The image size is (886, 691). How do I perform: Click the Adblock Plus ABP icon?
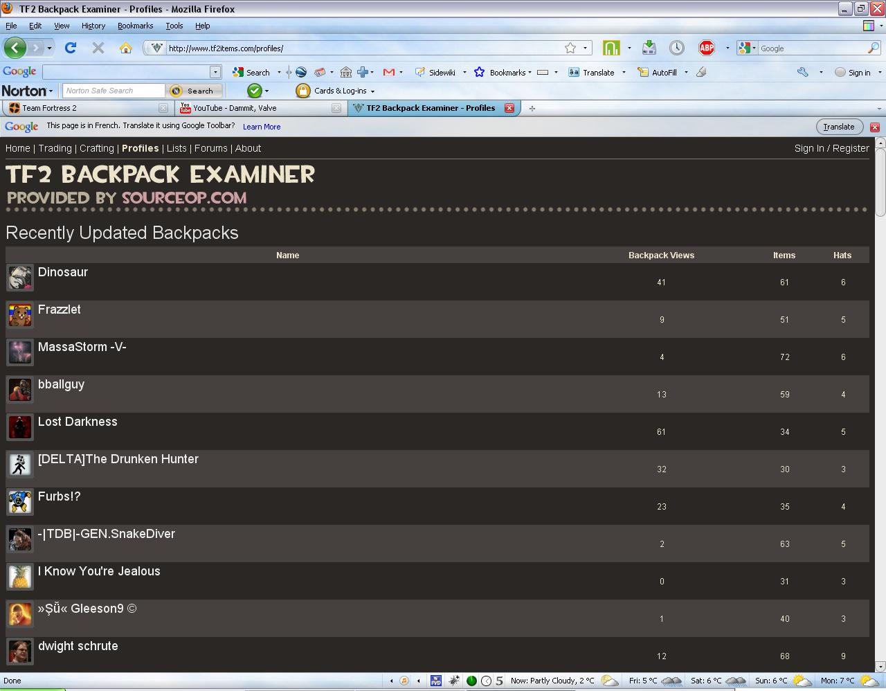tap(706, 48)
